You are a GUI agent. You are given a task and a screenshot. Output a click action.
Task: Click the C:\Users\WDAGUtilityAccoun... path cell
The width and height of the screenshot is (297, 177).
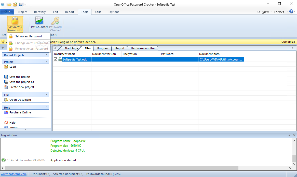[221, 59]
